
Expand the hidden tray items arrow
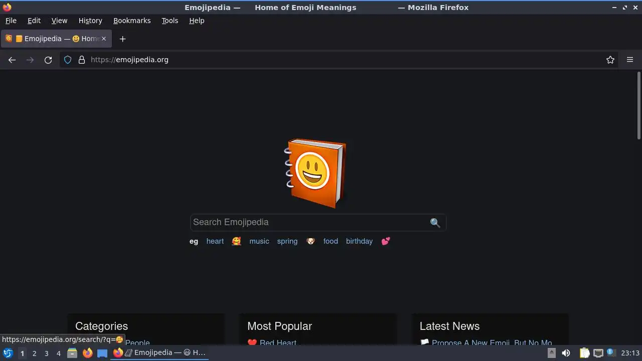tap(551, 353)
